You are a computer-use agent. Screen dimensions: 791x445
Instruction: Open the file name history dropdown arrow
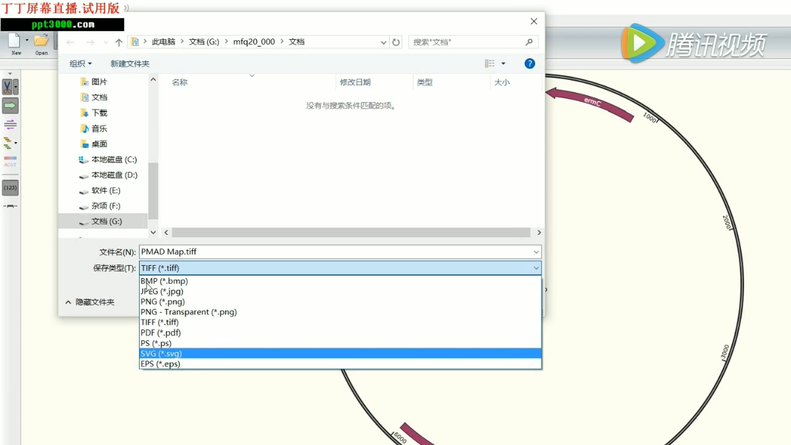pyautogui.click(x=536, y=252)
